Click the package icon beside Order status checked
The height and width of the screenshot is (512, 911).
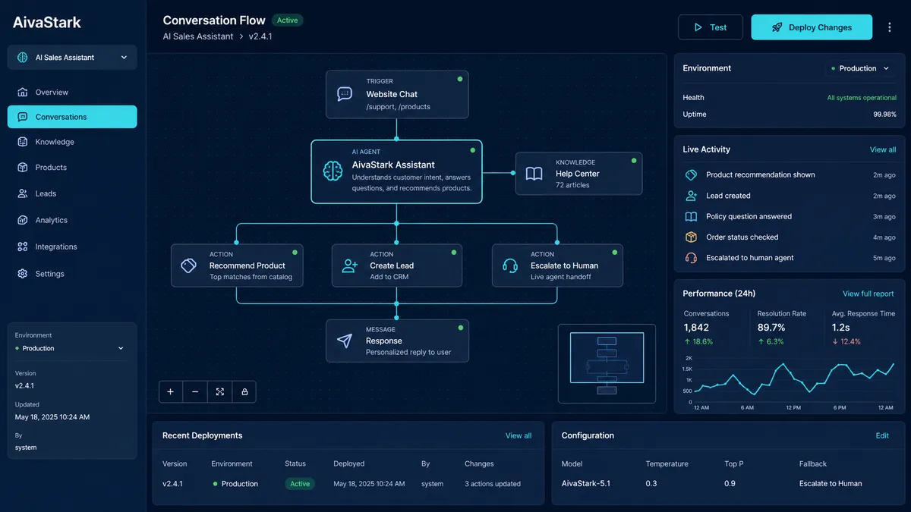pyautogui.click(x=691, y=237)
